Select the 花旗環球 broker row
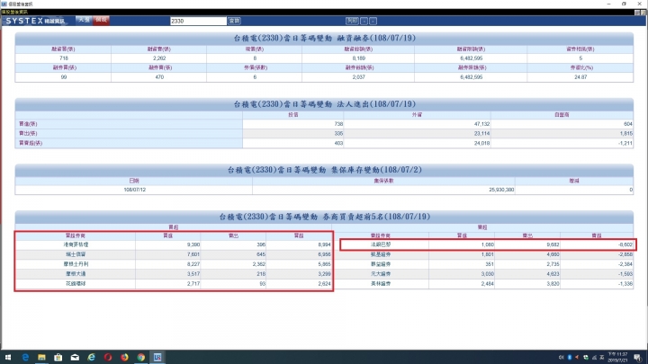This screenshot has height=364, width=648. coord(174,284)
